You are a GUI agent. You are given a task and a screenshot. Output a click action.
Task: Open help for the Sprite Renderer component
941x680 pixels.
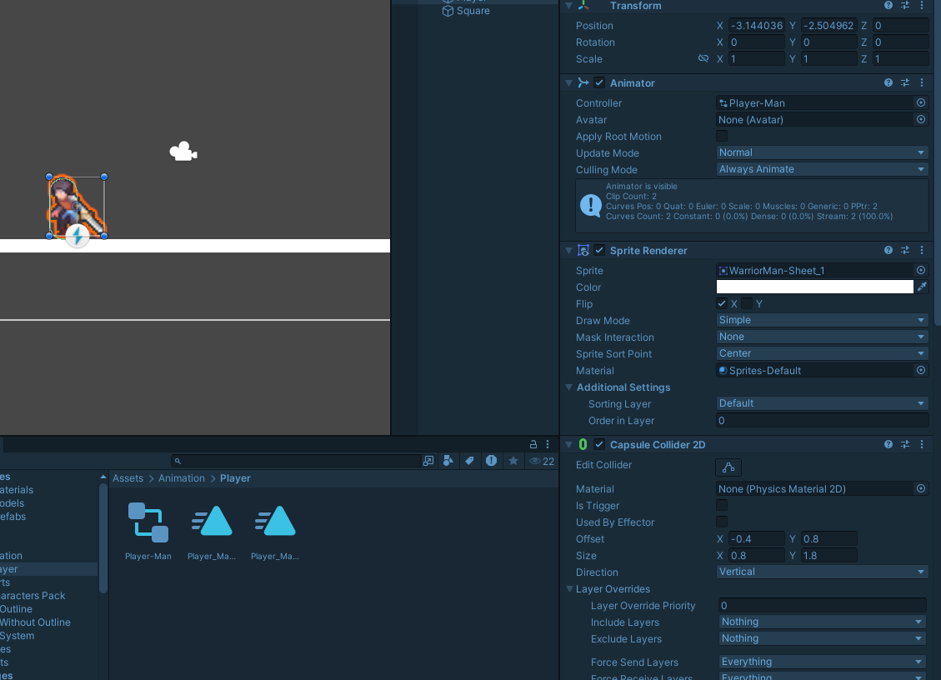click(888, 250)
